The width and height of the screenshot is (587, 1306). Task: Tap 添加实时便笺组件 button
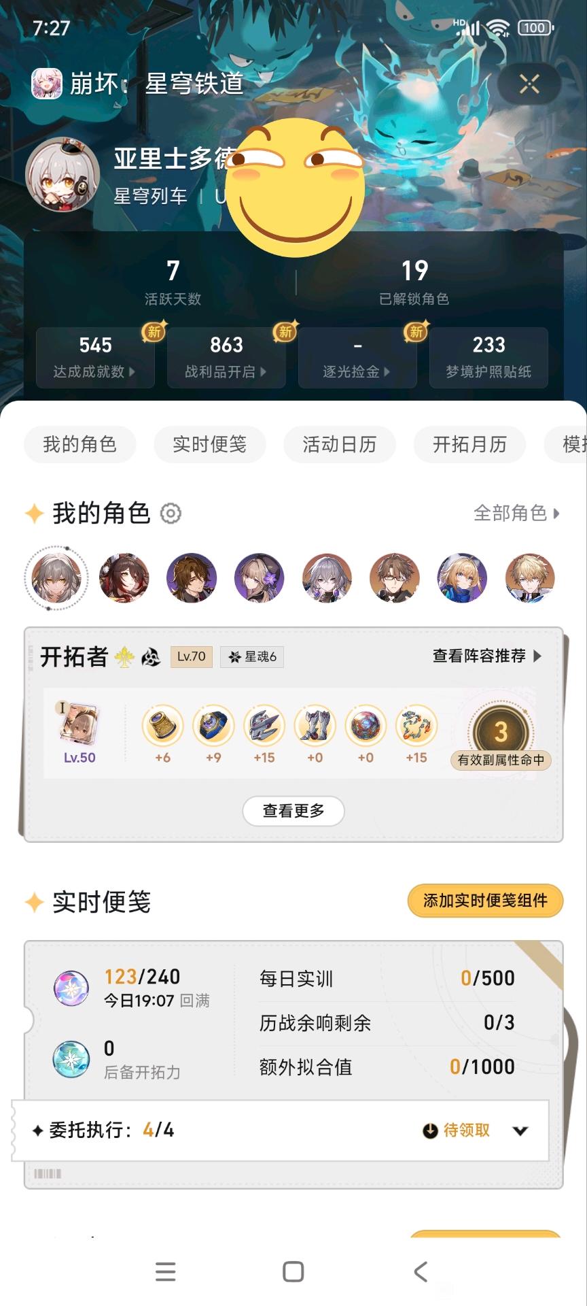pos(486,901)
